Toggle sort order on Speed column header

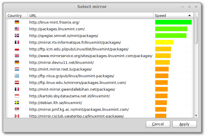click(x=173, y=15)
